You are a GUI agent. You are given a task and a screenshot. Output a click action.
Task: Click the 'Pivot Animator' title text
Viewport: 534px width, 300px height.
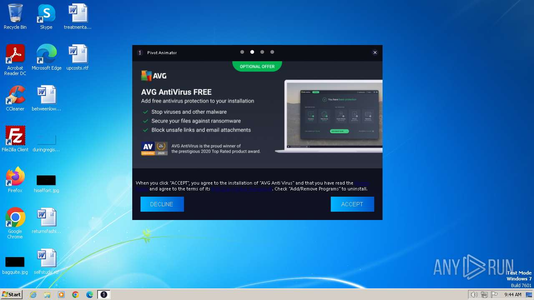point(162,52)
